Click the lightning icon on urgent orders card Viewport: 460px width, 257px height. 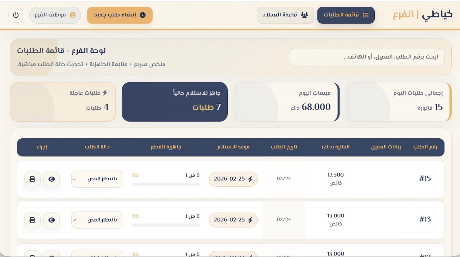click(x=105, y=92)
